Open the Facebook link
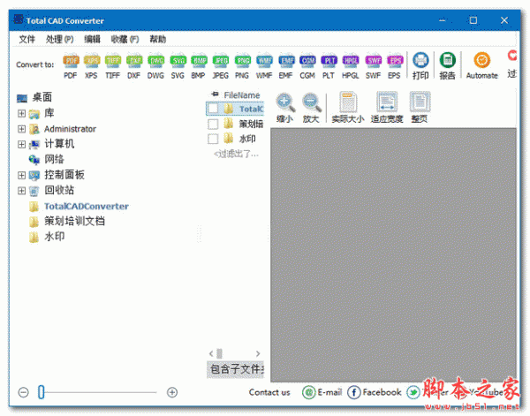This screenshot has width=530, height=416. click(x=375, y=392)
